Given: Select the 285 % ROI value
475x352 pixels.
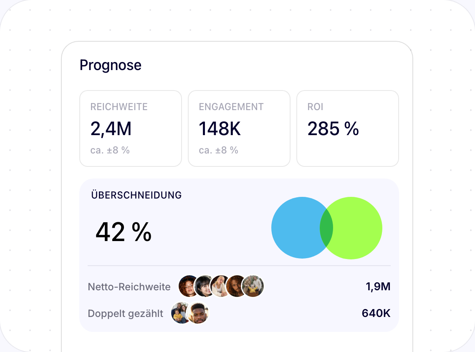Looking at the screenshot, I should (333, 129).
